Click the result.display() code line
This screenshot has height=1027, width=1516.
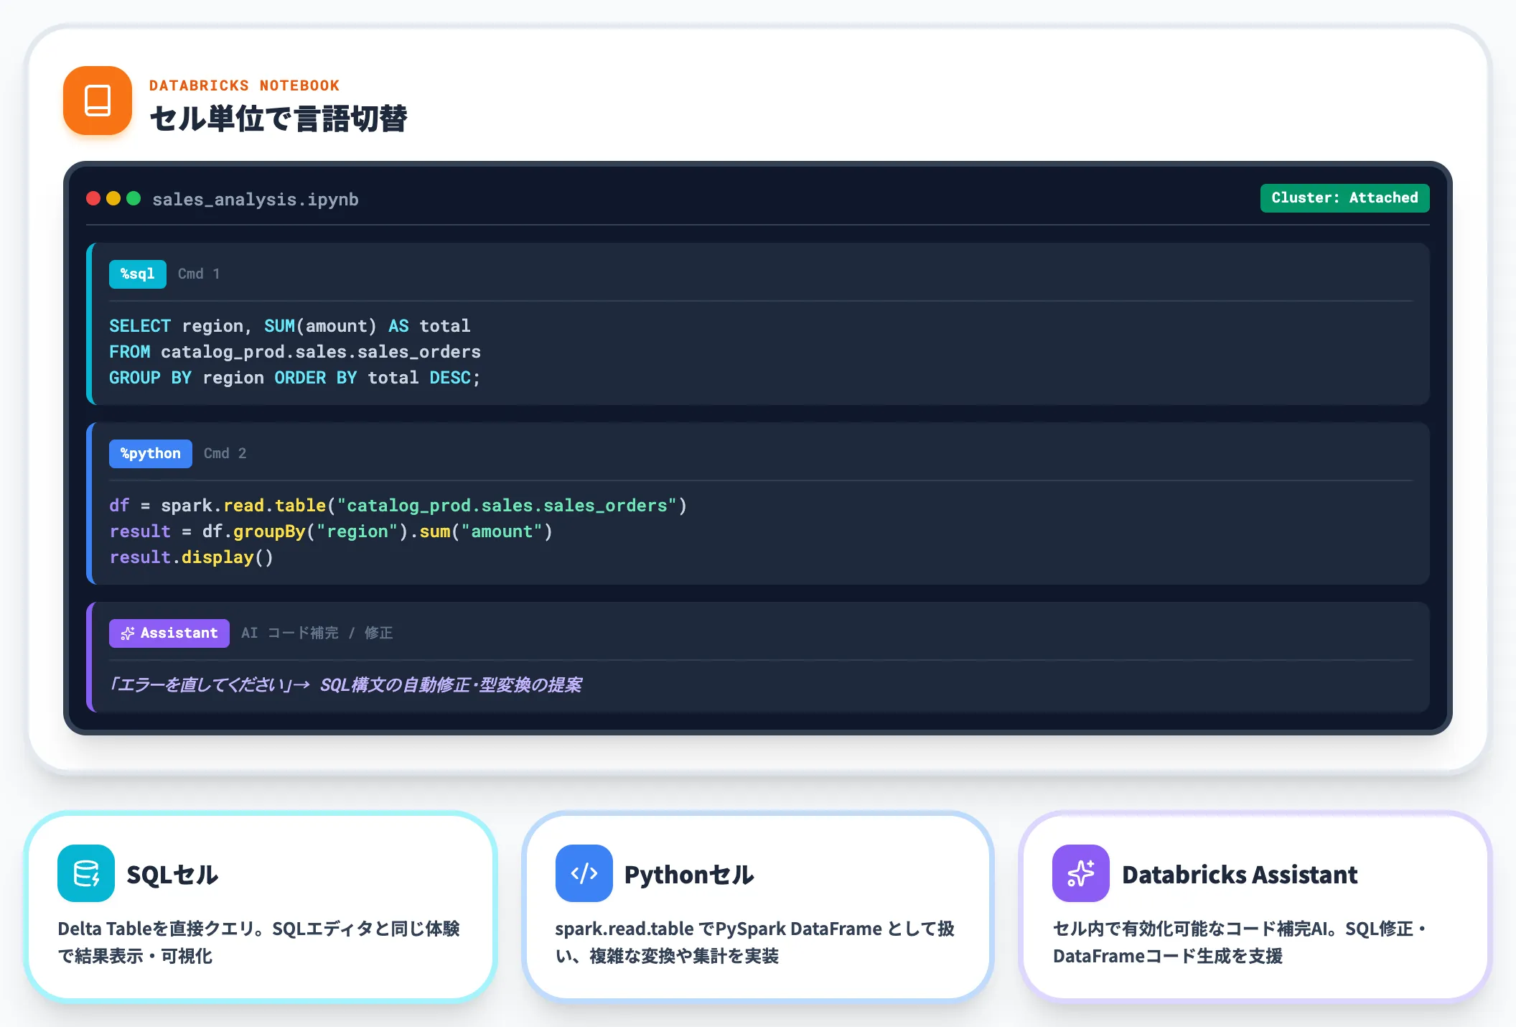point(192,557)
